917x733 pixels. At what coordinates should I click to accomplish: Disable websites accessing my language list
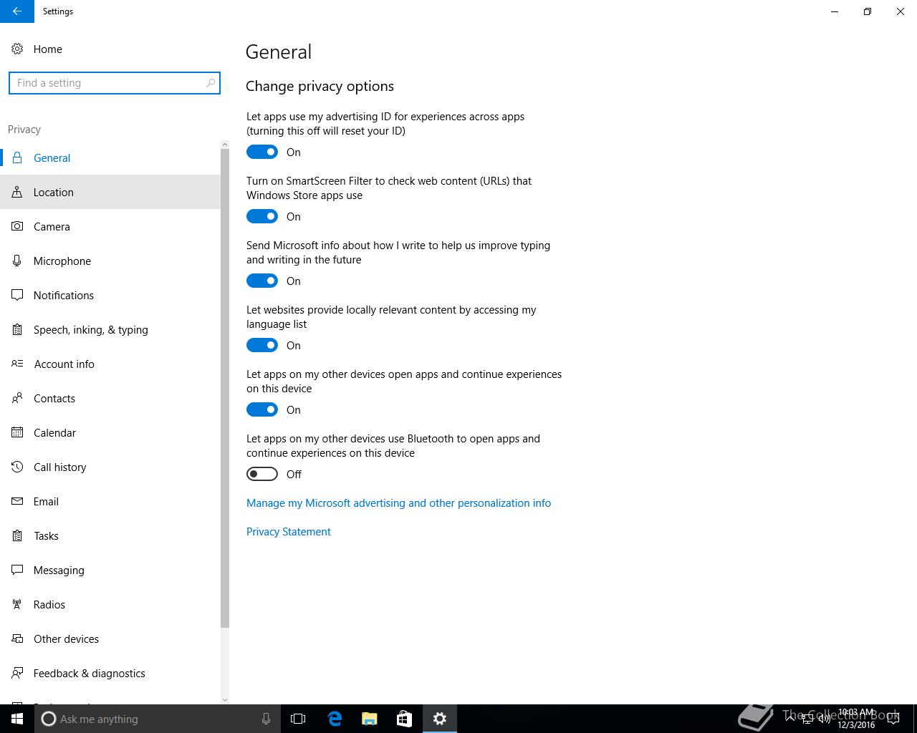(262, 345)
